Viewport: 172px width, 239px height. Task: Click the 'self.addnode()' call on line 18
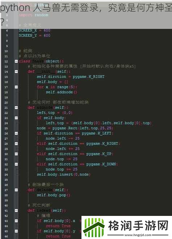pyautogui.click(x=61, y=92)
